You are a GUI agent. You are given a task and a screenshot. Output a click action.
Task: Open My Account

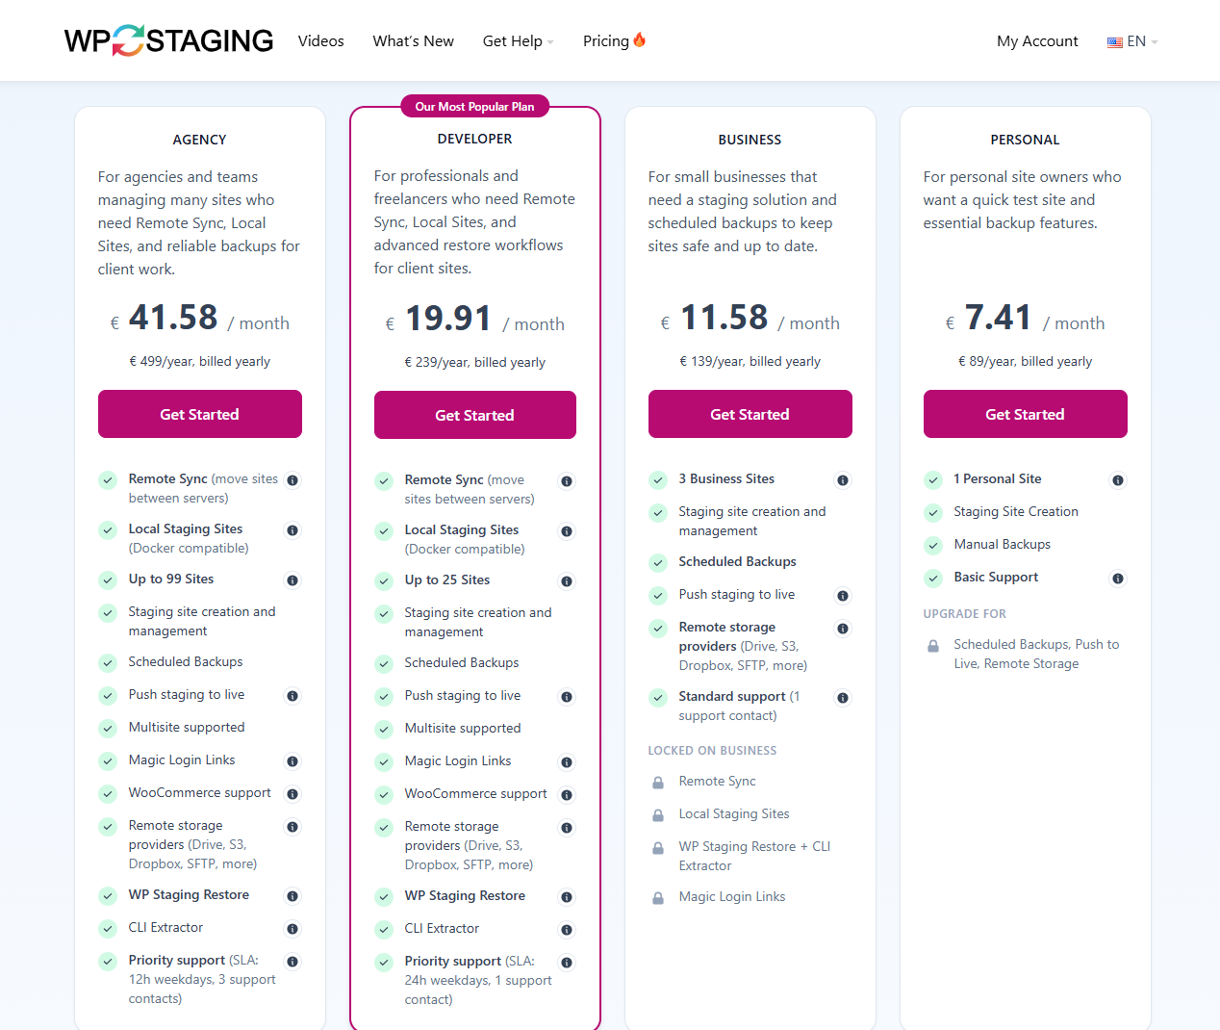[1037, 41]
